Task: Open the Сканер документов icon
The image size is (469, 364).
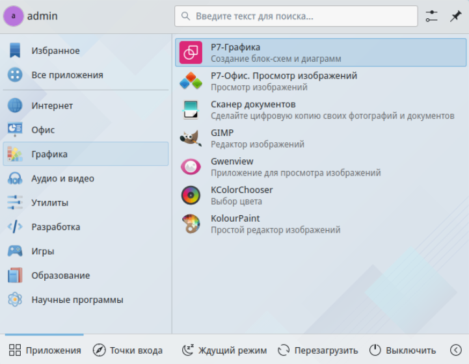Action: click(x=191, y=110)
